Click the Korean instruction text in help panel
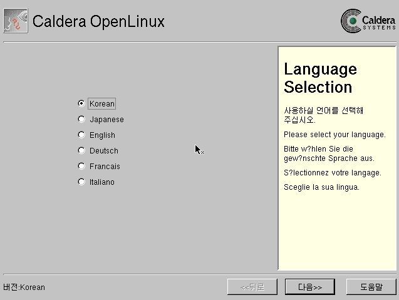This screenshot has width=399, height=300. pyautogui.click(x=323, y=115)
